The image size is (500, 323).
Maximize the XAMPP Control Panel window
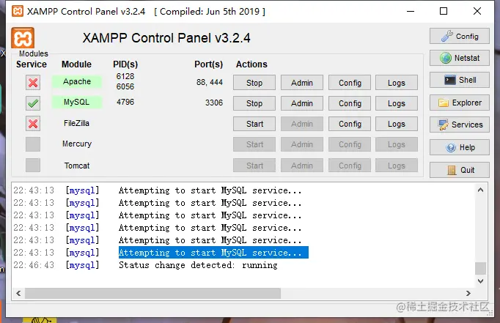coord(444,11)
